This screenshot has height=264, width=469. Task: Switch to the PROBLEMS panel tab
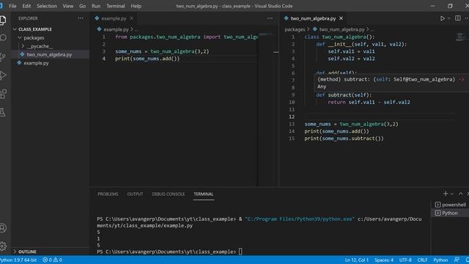[108, 194]
